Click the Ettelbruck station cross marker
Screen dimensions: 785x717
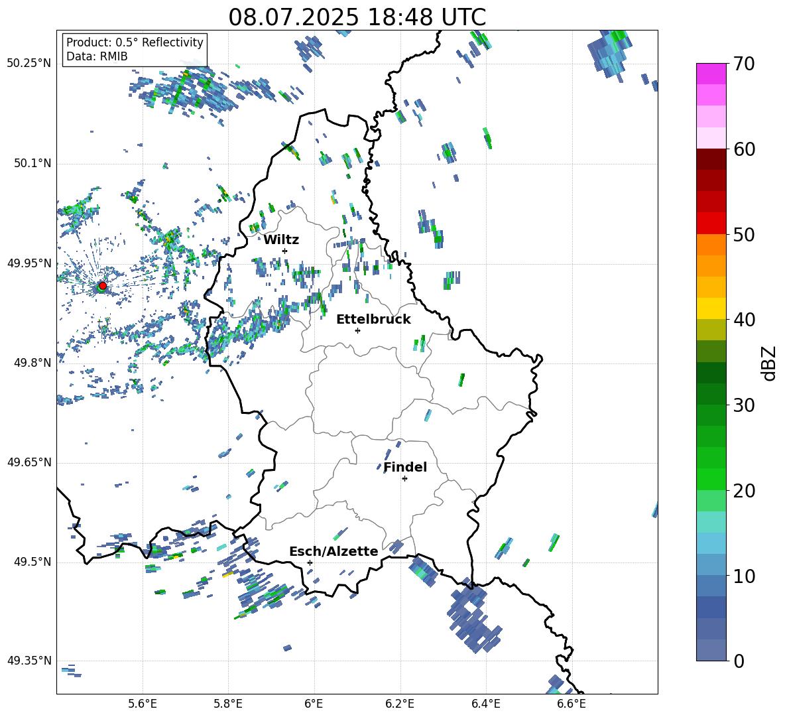tap(357, 330)
